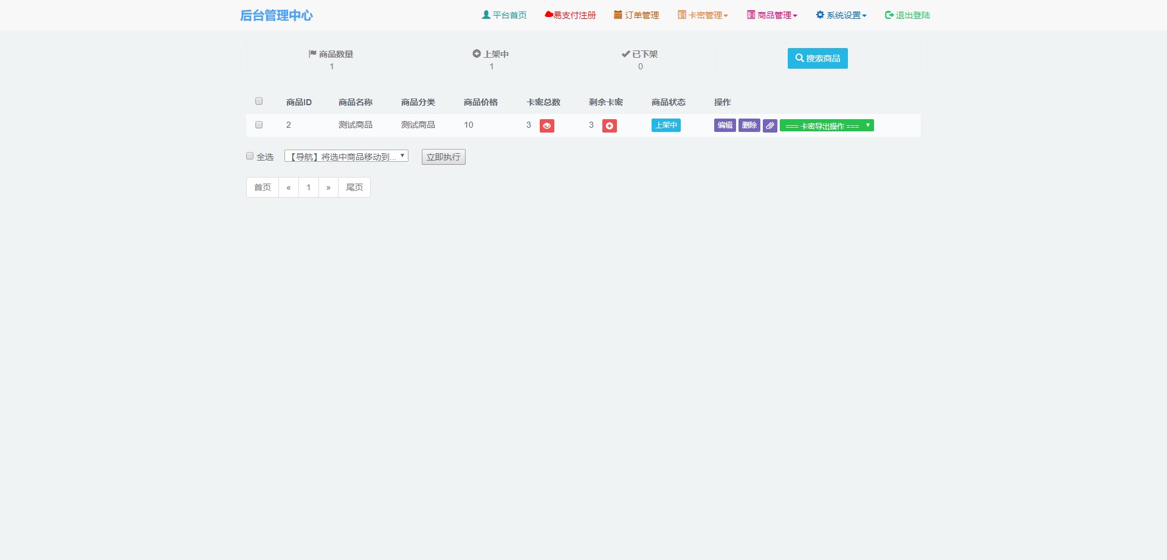Expand the 卡密管理 dropdown menu
The image size is (1167, 560).
click(703, 15)
